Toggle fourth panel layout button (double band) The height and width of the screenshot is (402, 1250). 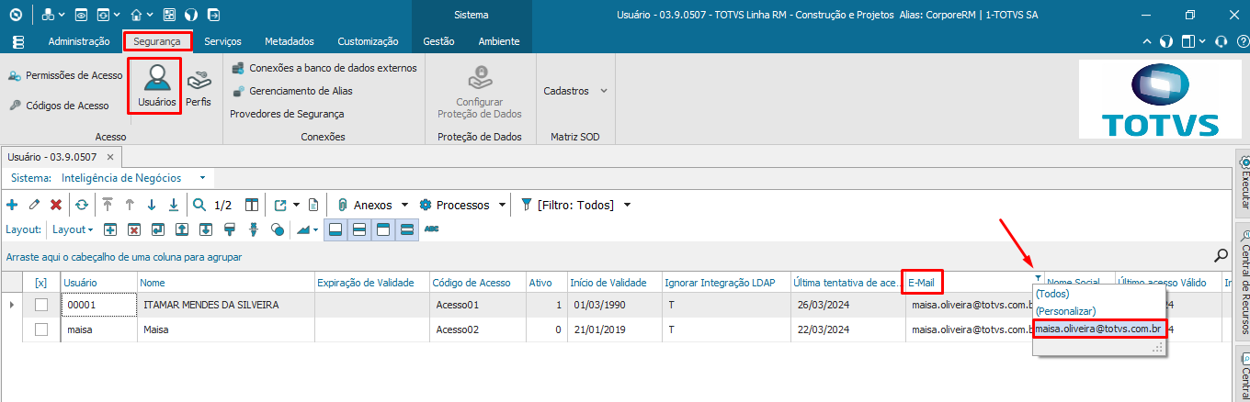pos(407,229)
